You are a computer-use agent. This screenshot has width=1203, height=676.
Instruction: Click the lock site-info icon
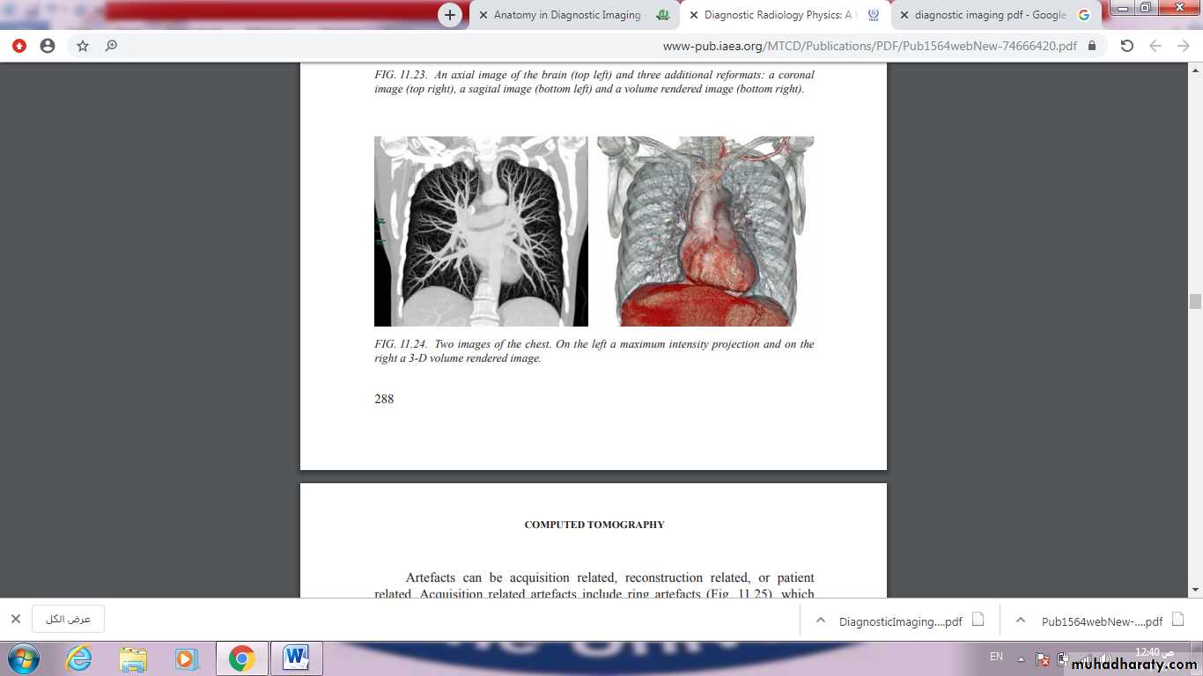pyautogui.click(x=1092, y=46)
